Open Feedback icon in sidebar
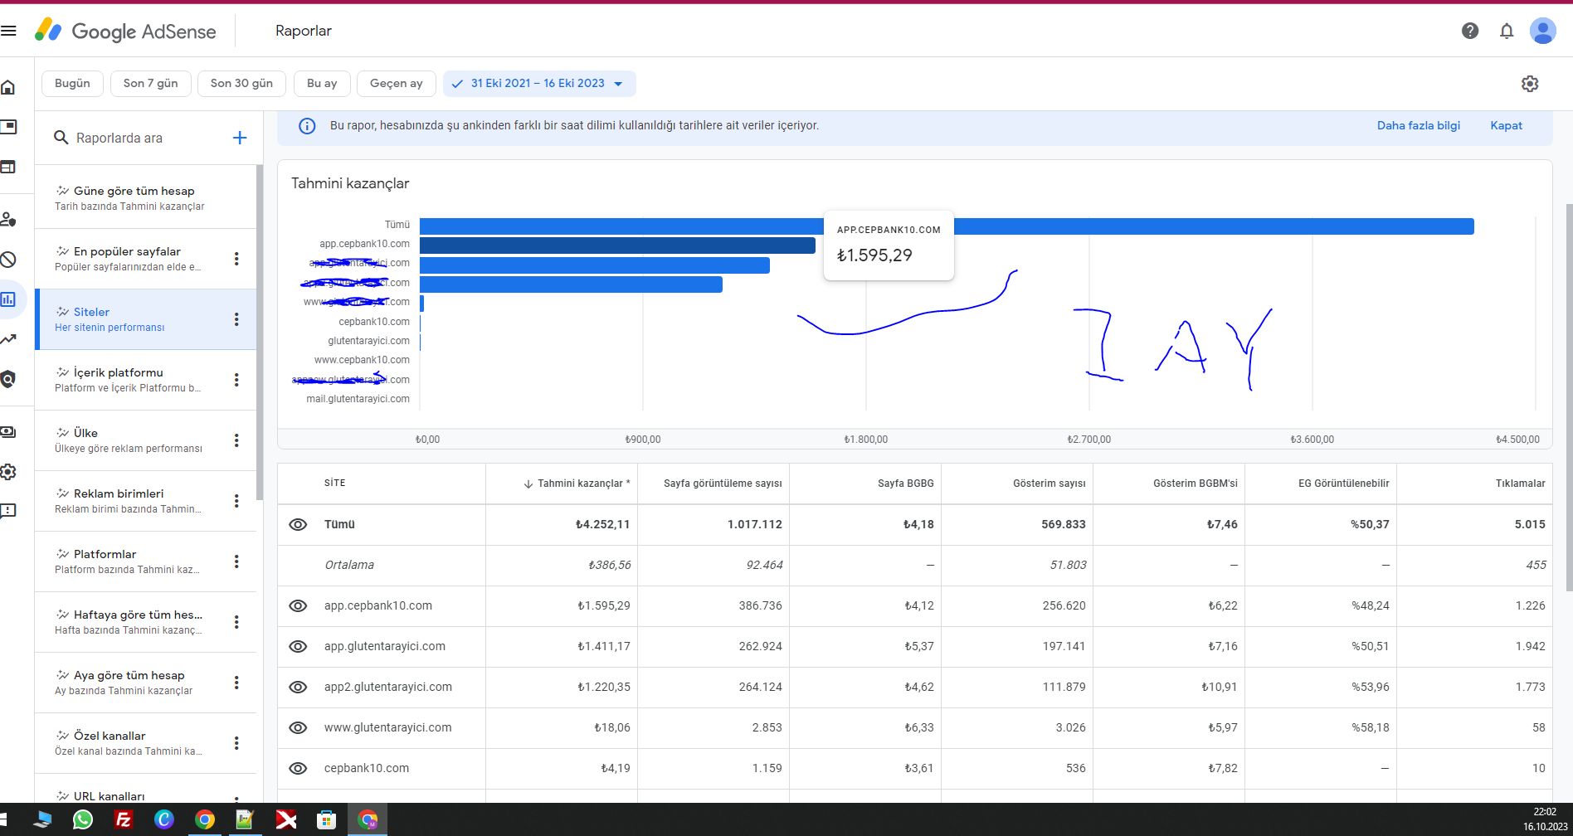Screen dimensions: 1573x836 8,512
